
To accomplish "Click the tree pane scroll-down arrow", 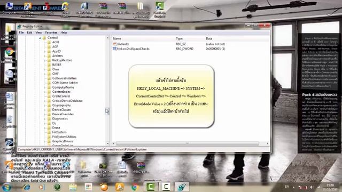I will (107, 143).
